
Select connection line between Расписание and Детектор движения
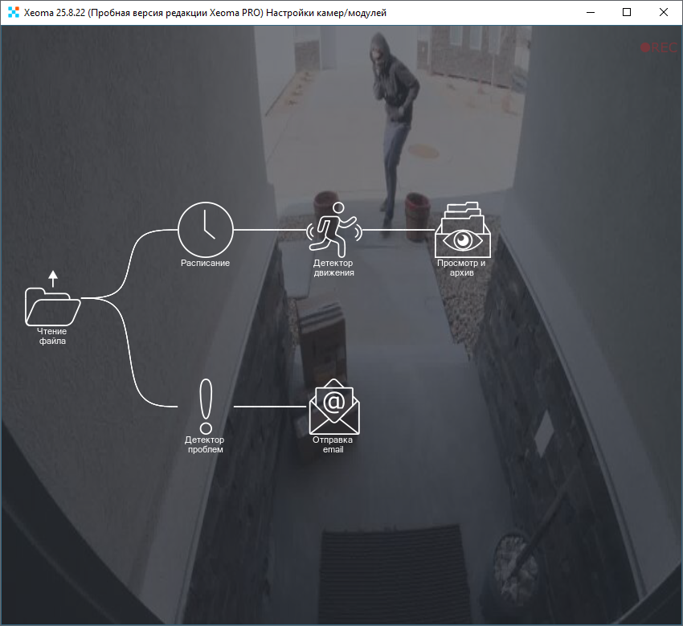pos(269,230)
